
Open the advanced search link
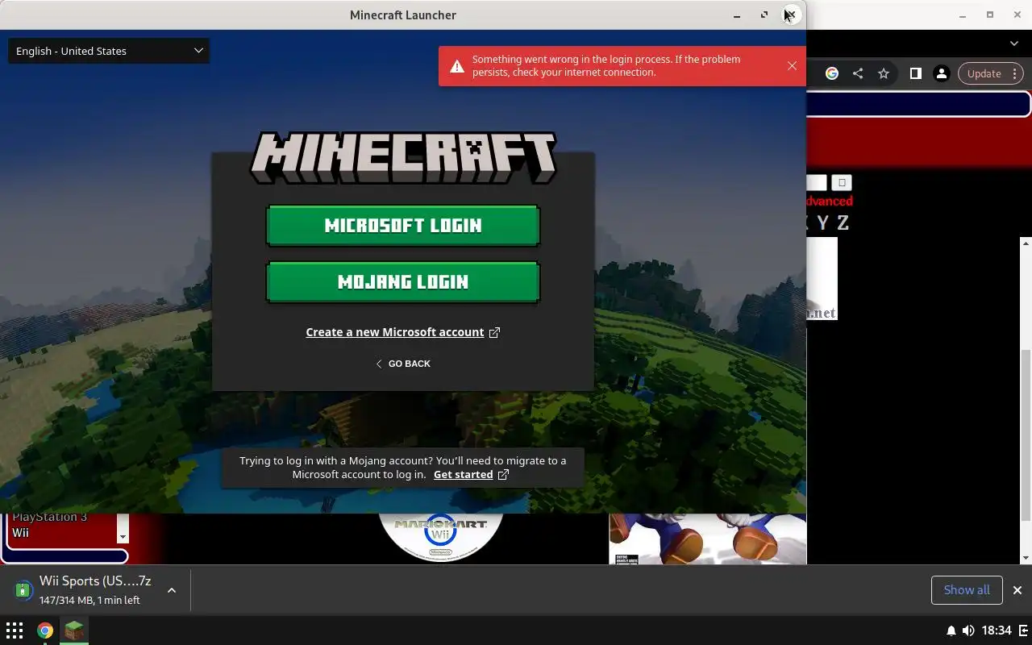tap(830, 202)
